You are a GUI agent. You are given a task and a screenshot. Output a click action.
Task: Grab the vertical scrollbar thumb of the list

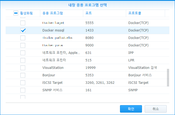pyautogui.click(x=168, y=78)
